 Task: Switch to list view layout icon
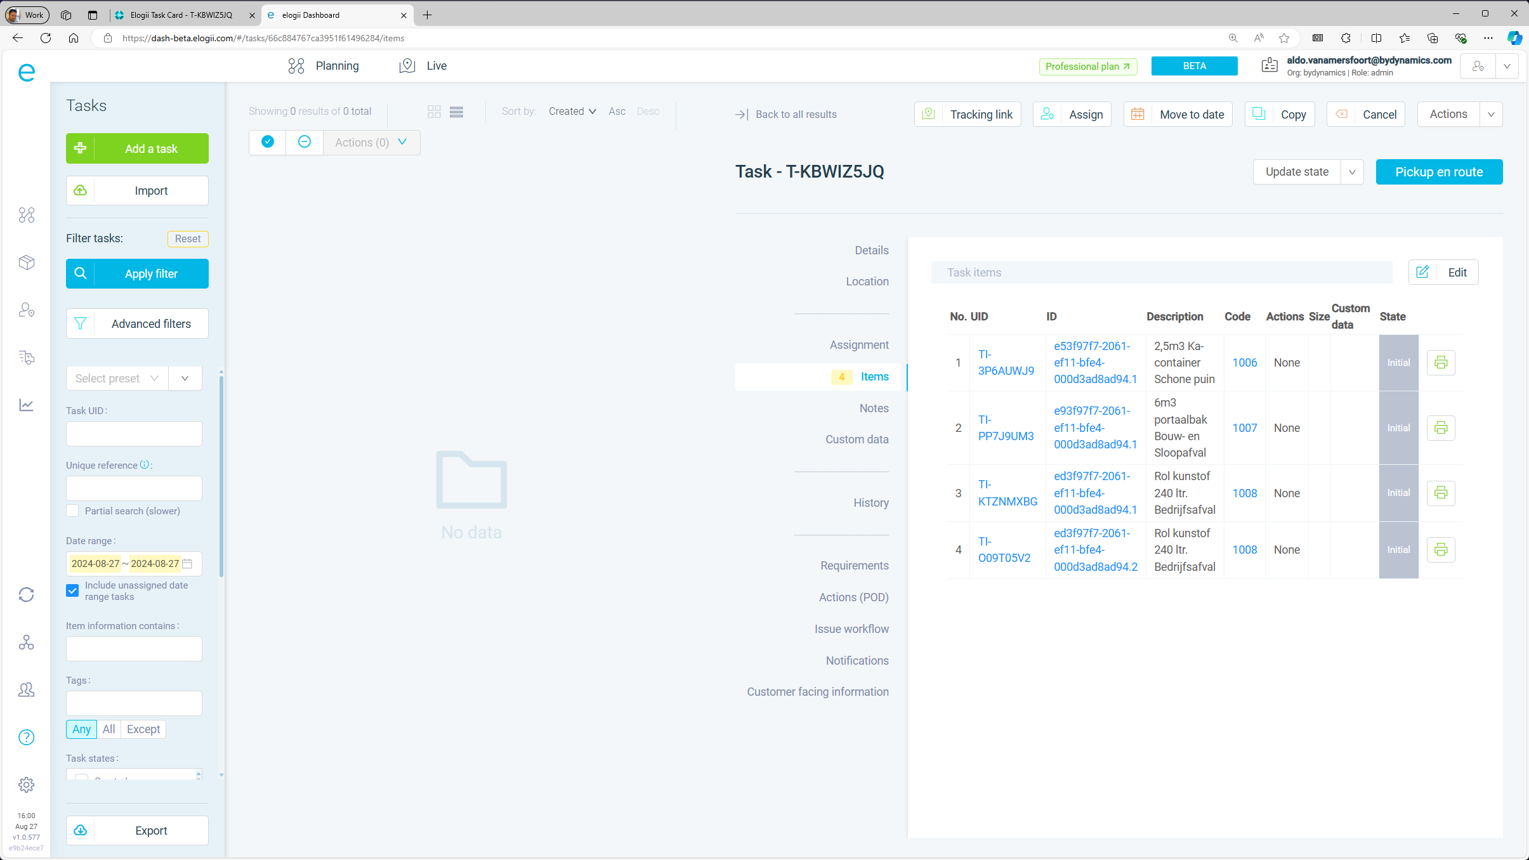(456, 112)
